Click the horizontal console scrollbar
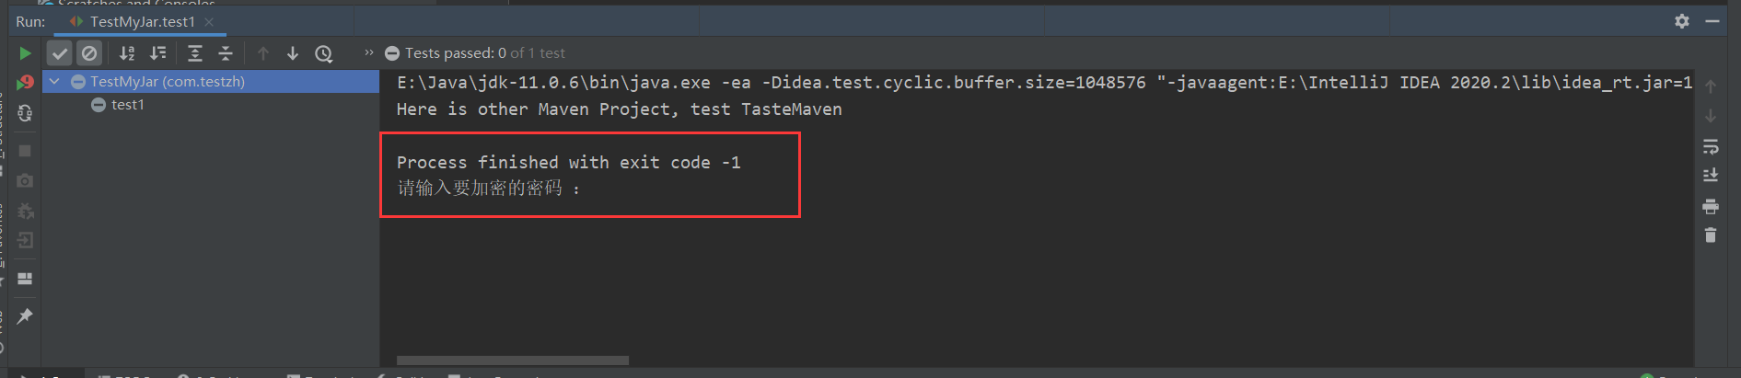The image size is (1741, 378). [513, 361]
